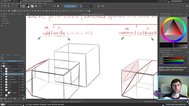Screen dimensions: 189x106
Task: Select the Elliptical Selection tool
Action: point(71,11)
